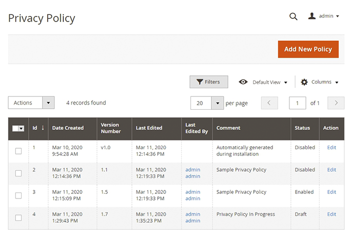Click the gear icon for Columns
Screen dimensions: 351x237
pyautogui.click(x=304, y=82)
